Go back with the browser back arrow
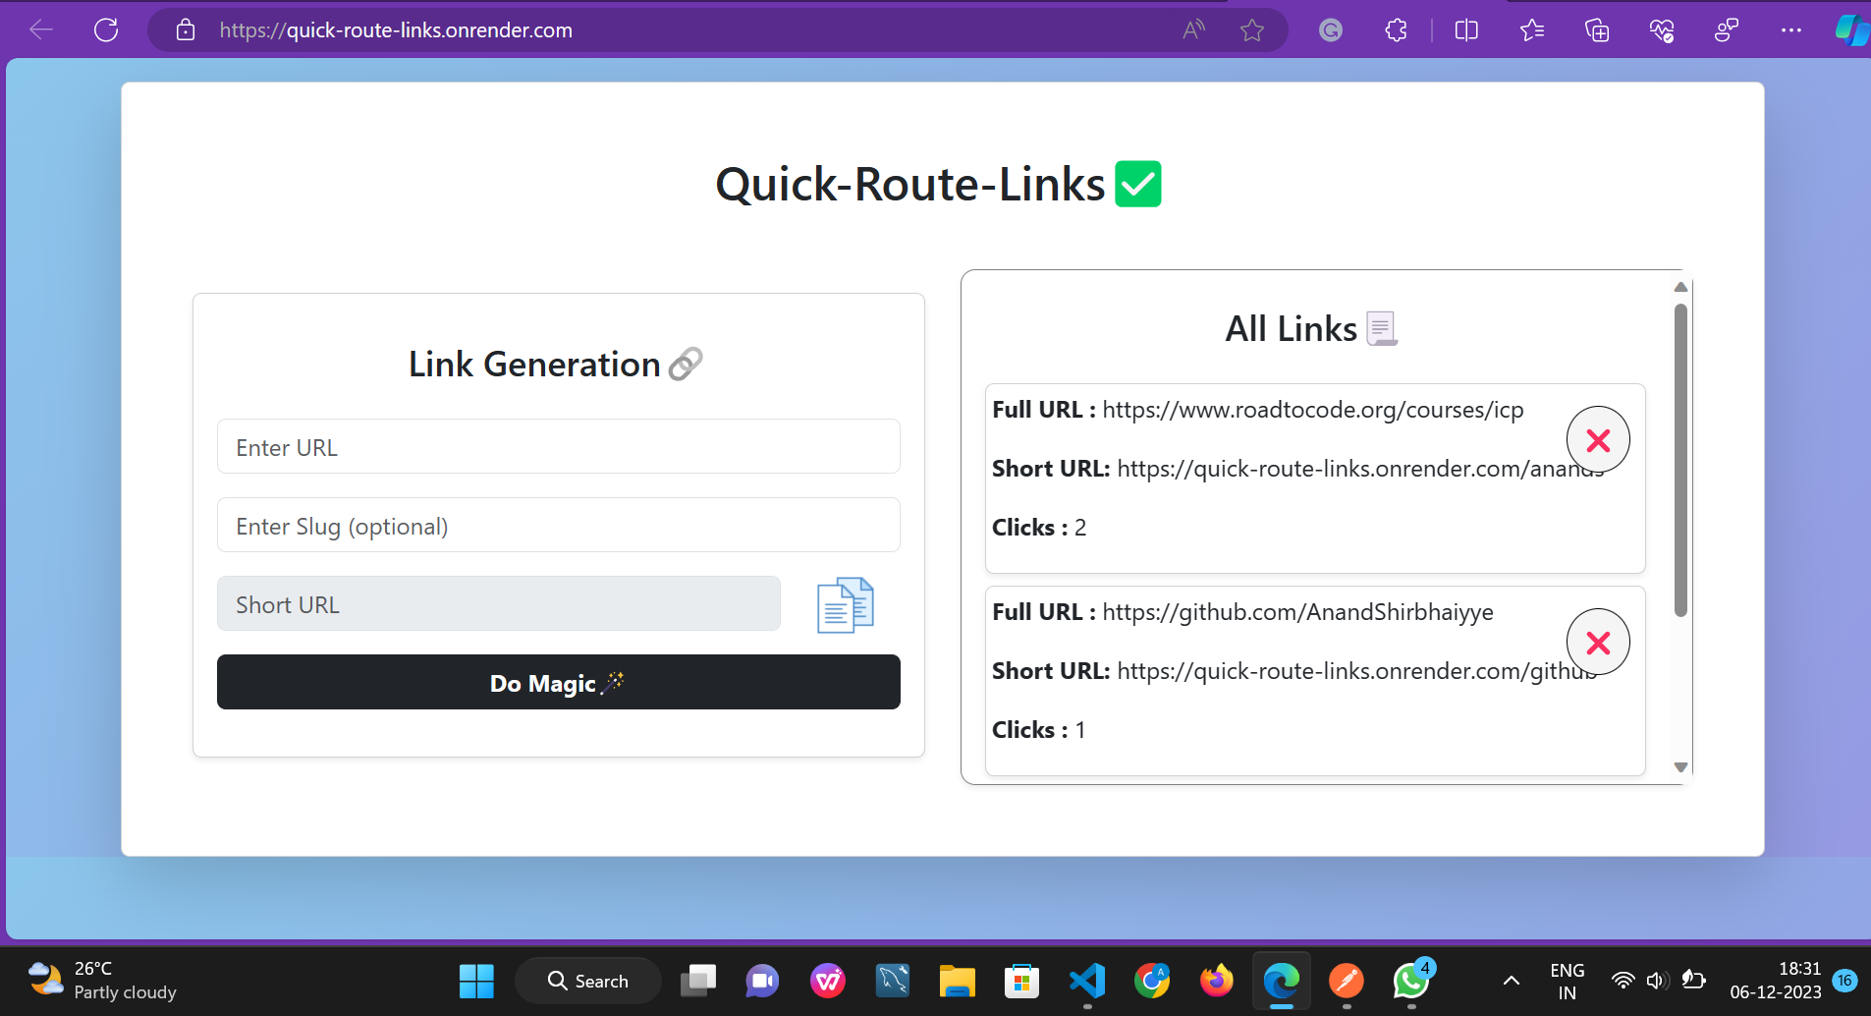Screen dimensions: 1871x1016 pos(41,30)
